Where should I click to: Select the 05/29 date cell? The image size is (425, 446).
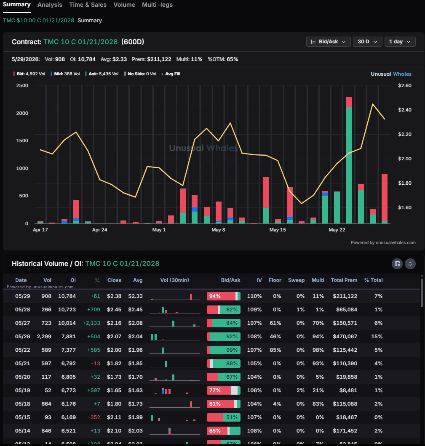(x=22, y=296)
